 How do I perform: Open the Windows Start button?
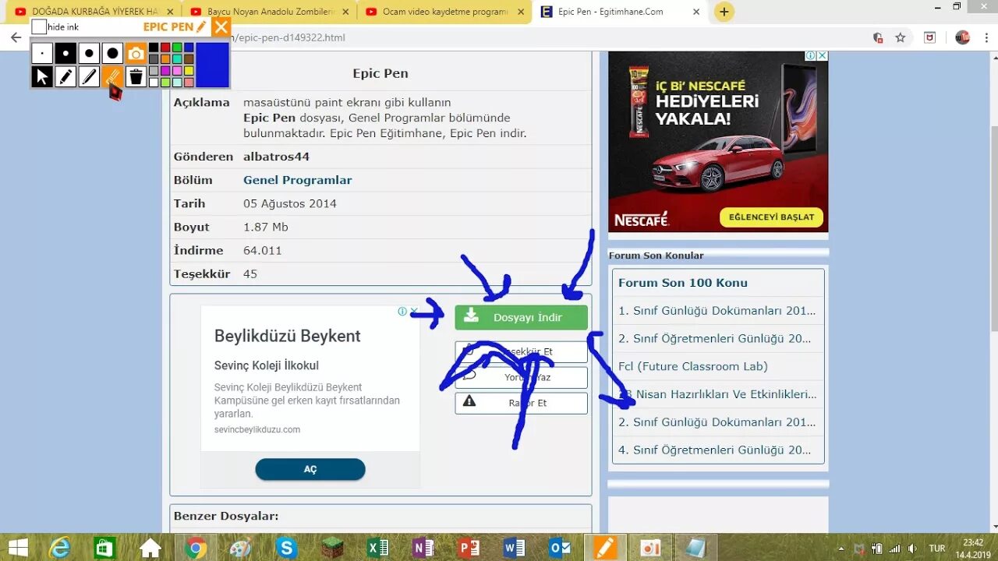[x=18, y=548]
